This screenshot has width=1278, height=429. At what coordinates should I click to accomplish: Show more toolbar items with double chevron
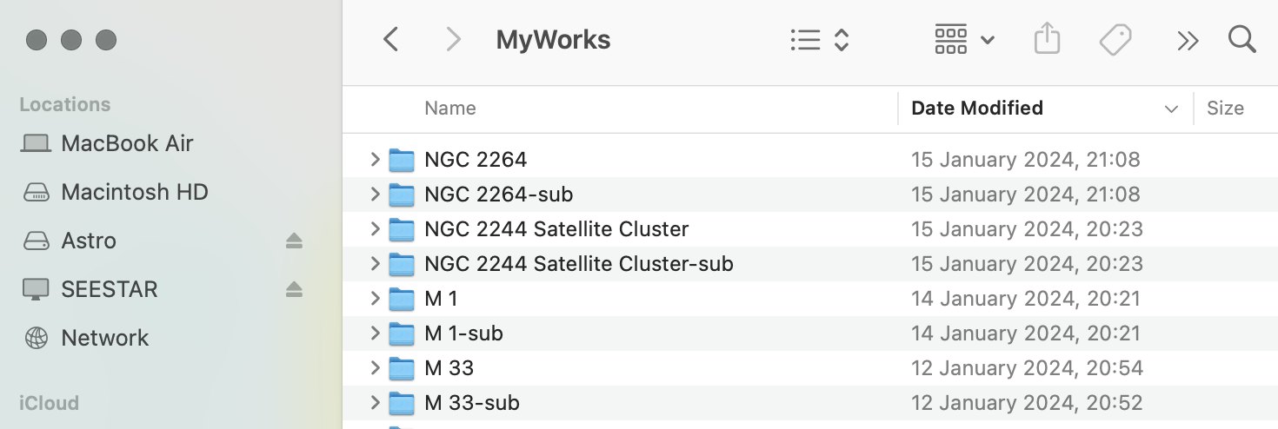tap(1187, 41)
